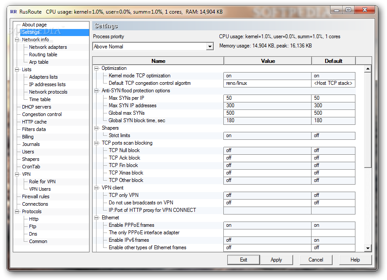
Task: Open Firewall rules page
Action: point(36,196)
